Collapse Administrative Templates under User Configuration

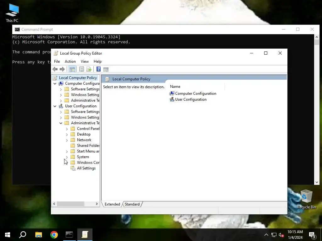click(61, 123)
